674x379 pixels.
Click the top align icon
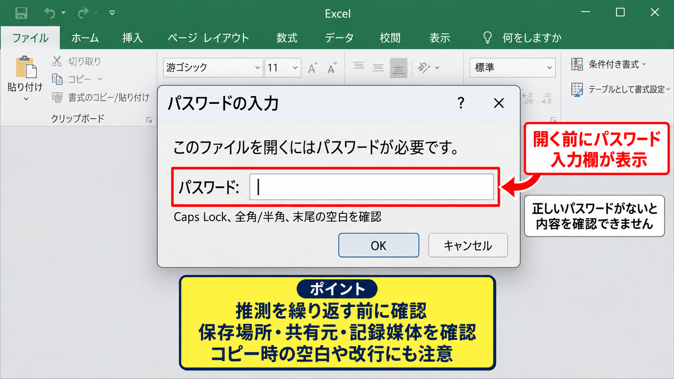click(x=359, y=66)
